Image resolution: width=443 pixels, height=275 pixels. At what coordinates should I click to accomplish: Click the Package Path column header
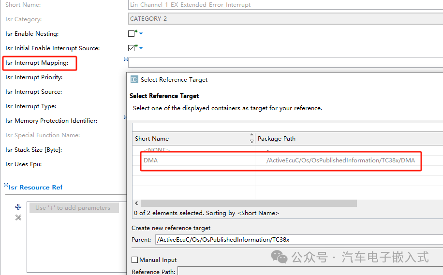pos(348,139)
